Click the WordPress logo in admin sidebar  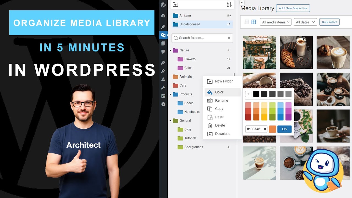[x=163, y=5]
